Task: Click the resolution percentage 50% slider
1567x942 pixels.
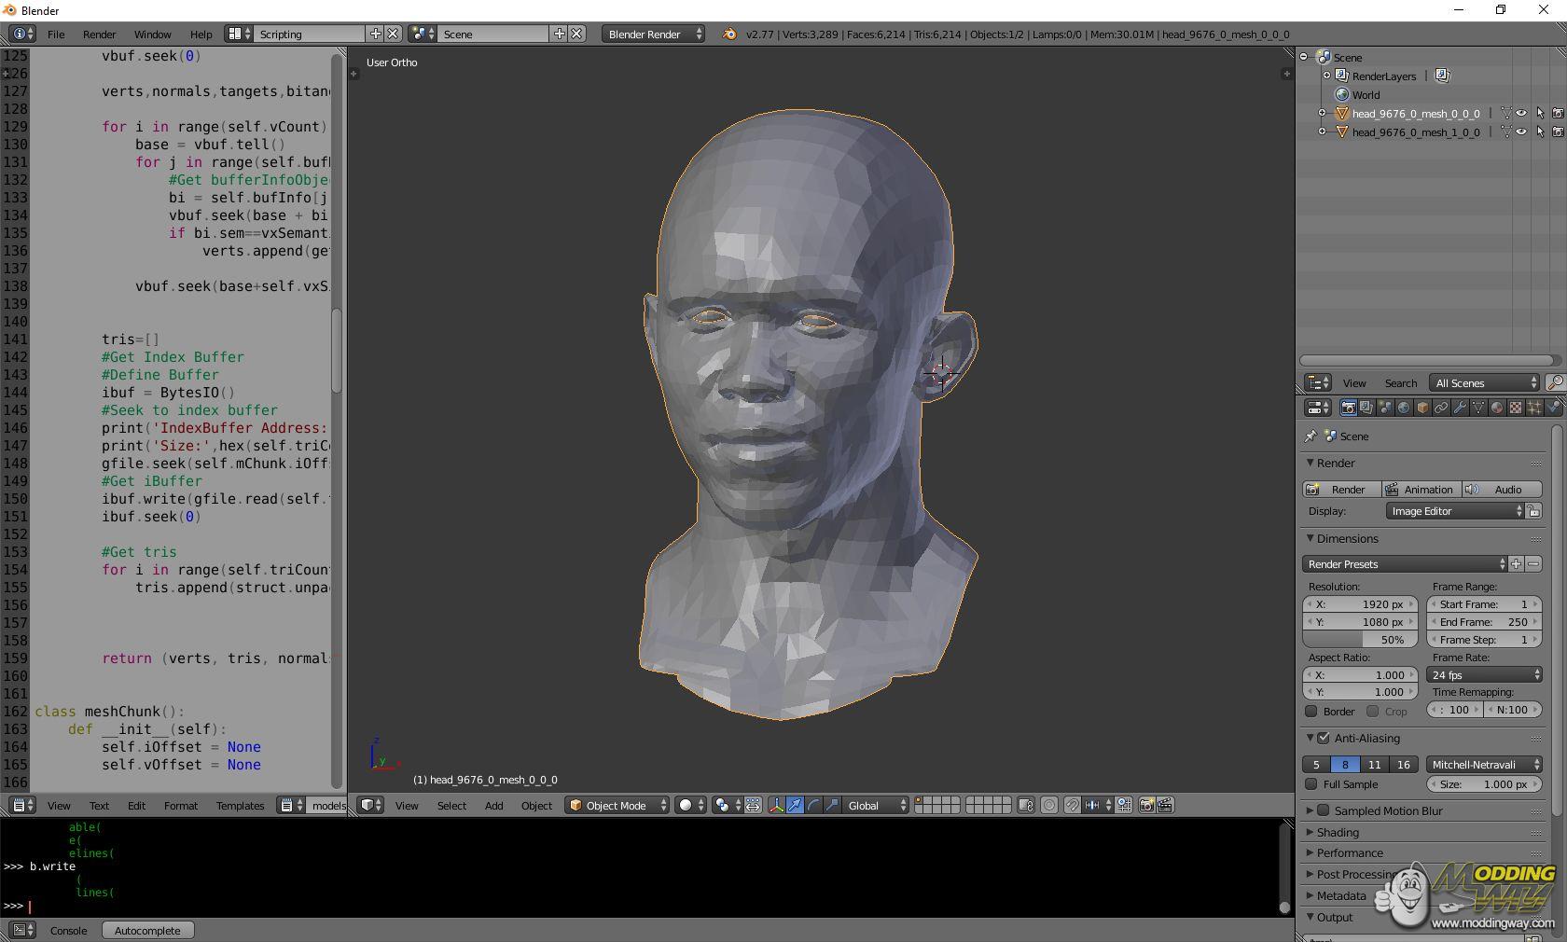Action: [x=1360, y=640]
